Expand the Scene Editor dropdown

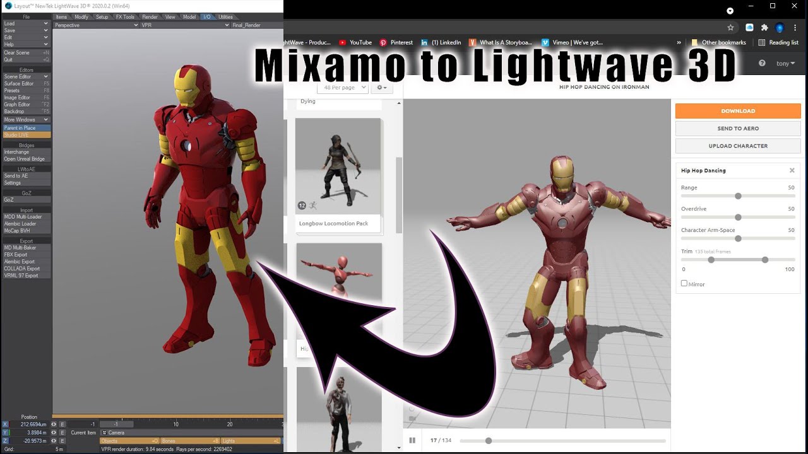pyautogui.click(x=26, y=76)
